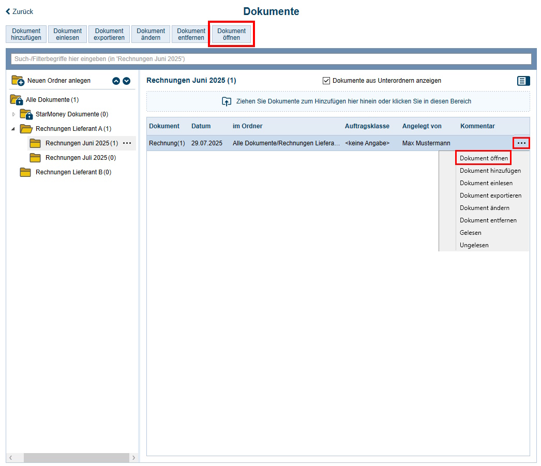The width and height of the screenshot is (541, 466).
Task: Select 'Gelesen' in the context menu
Action: (x=470, y=233)
